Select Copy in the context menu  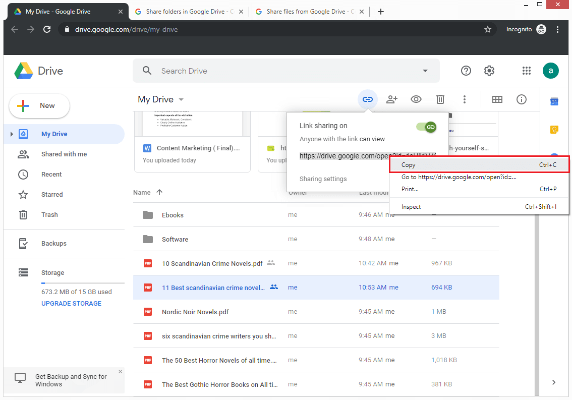pos(479,165)
